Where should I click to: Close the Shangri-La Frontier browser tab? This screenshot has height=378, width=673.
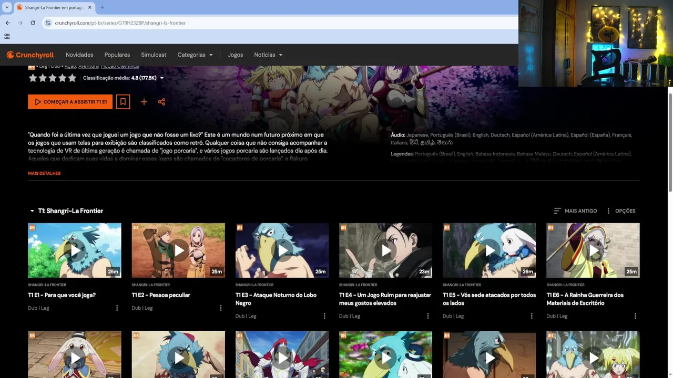click(x=89, y=7)
